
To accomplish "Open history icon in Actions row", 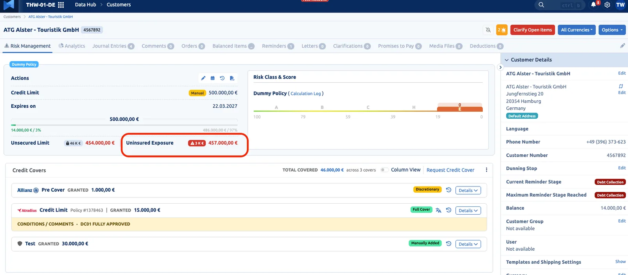I will click(222, 78).
